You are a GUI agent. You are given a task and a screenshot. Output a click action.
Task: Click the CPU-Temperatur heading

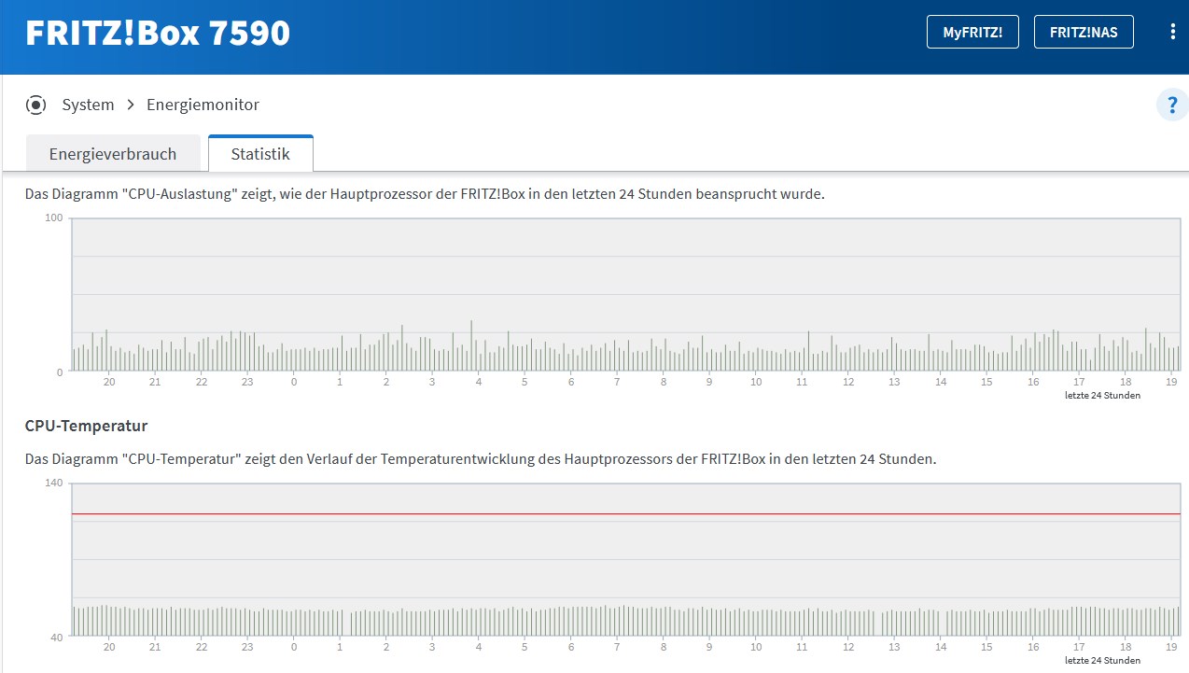[x=86, y=426]
